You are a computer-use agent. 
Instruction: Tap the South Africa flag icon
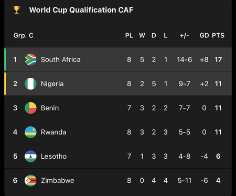tap(30, 59)
